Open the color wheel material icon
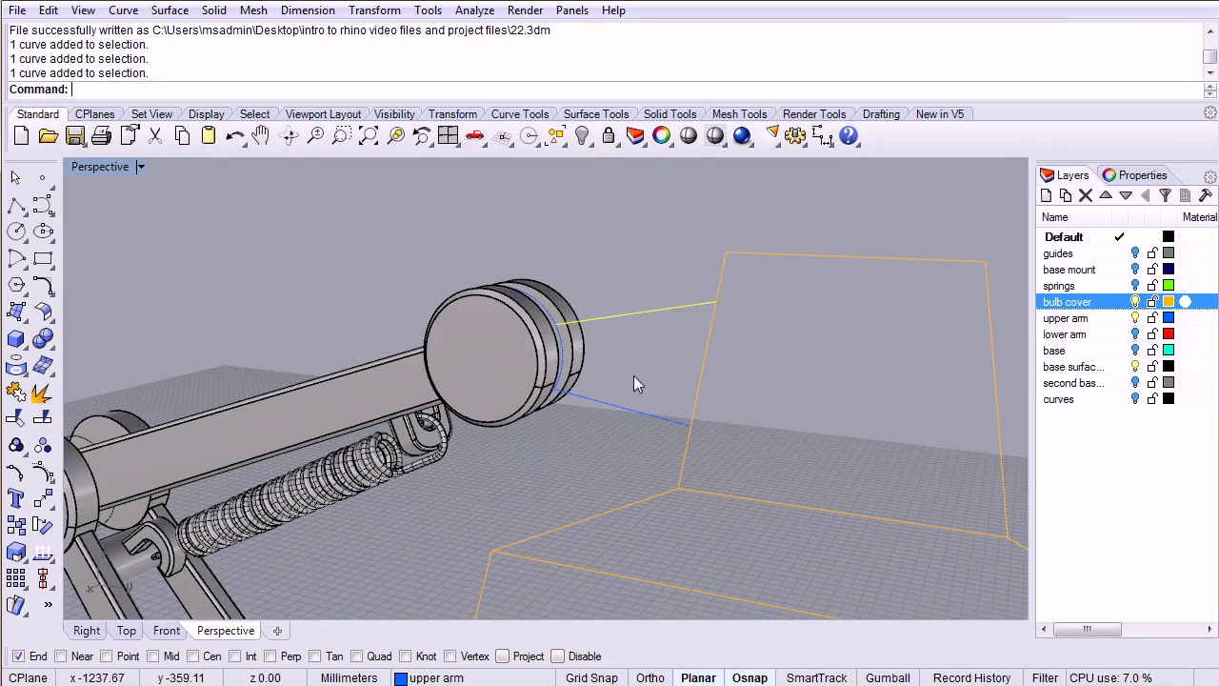Screen dimensions: 1219x686 [662, 136]
